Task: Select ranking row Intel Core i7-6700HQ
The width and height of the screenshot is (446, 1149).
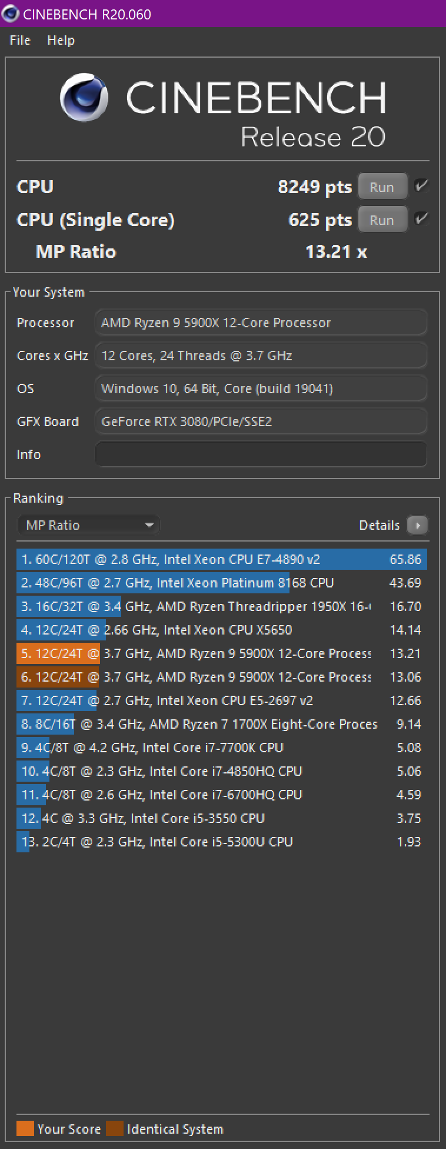Action: [222, 795]
